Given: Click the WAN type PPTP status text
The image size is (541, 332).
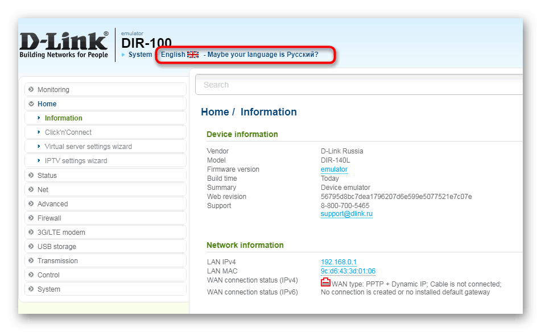Looking at the screenshot, I should point(416,284).
